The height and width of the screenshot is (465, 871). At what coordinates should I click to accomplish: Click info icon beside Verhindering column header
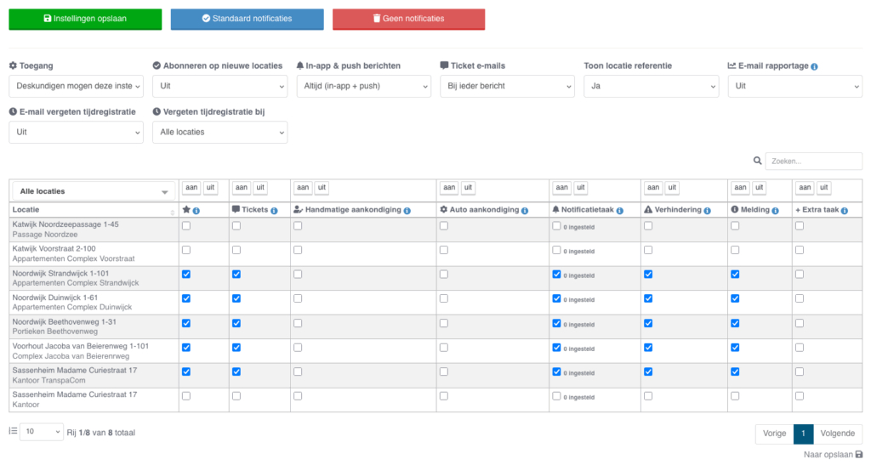point(705,210)
